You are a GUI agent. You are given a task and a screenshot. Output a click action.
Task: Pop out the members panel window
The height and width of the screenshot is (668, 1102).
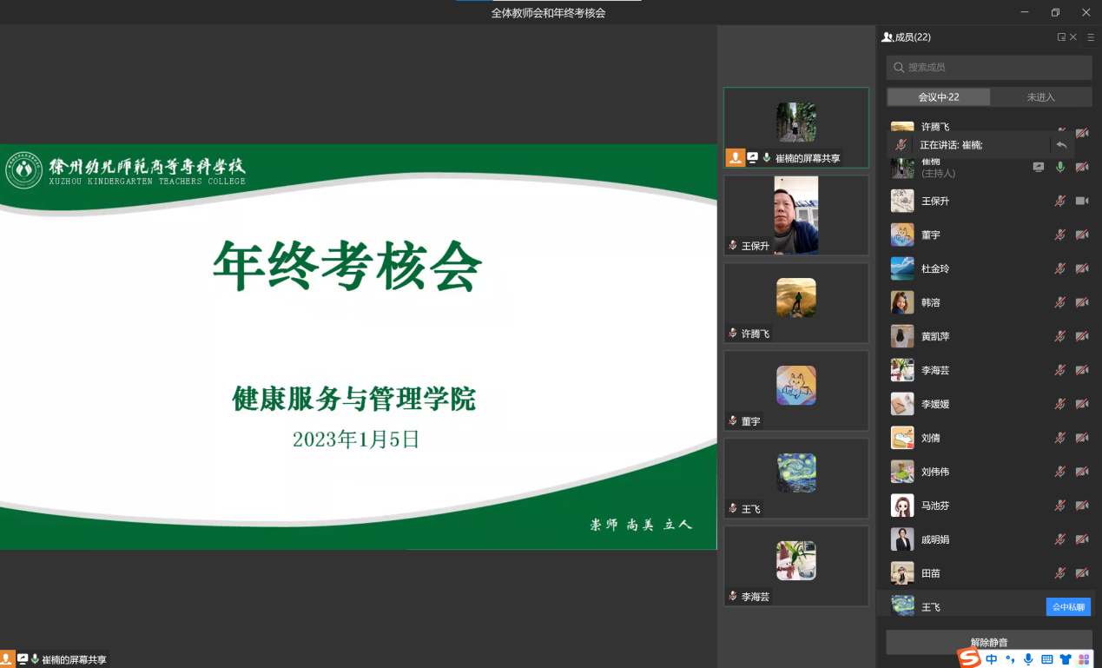point(1061,37)
